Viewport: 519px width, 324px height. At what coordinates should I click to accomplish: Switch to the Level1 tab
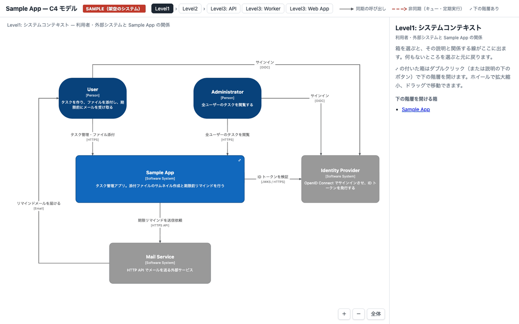[162, 9]
